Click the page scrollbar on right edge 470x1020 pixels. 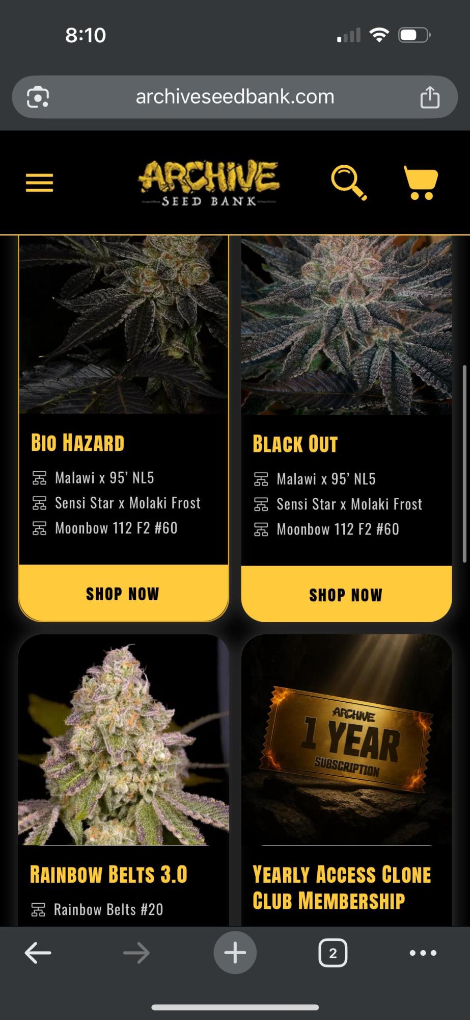(464, 464)
